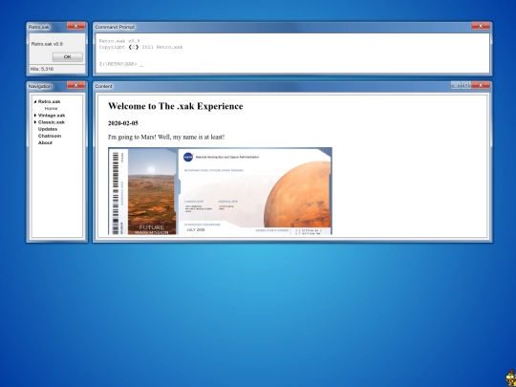Collapse the Retro.xak tree node
The image size is (516, 387).
35,101
